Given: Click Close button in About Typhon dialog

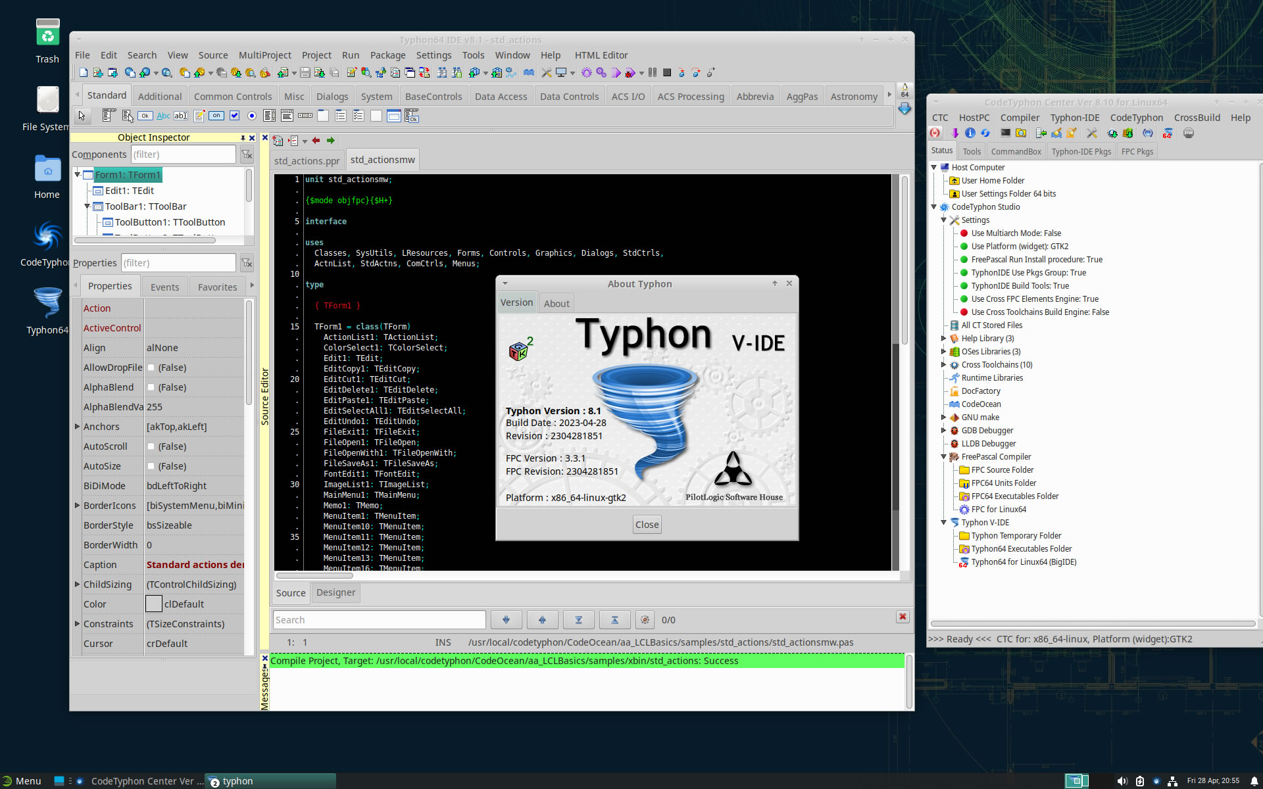Looking at the screenshot, I should 647,525.
